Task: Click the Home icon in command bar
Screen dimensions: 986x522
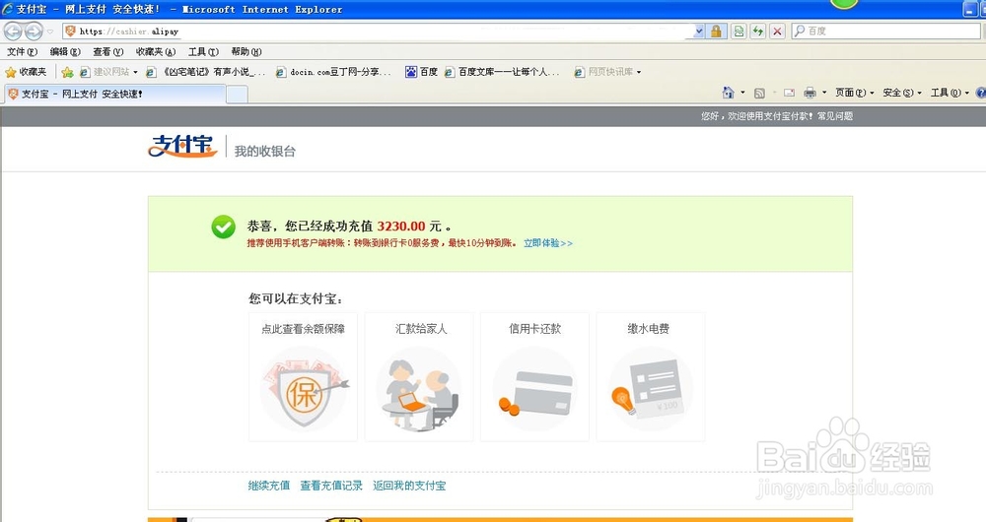Action: click(x=729, y=93)
